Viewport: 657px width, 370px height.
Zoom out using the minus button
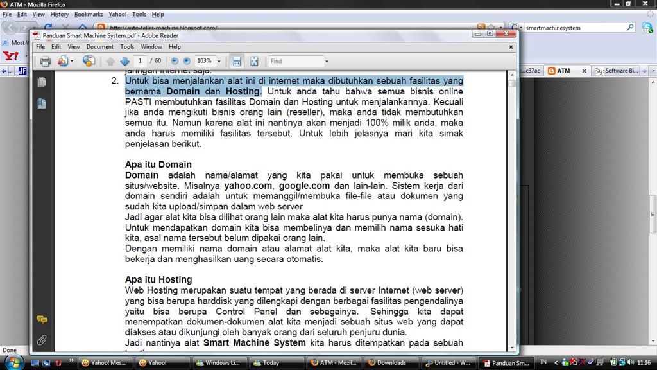click(x=175, y=61)
